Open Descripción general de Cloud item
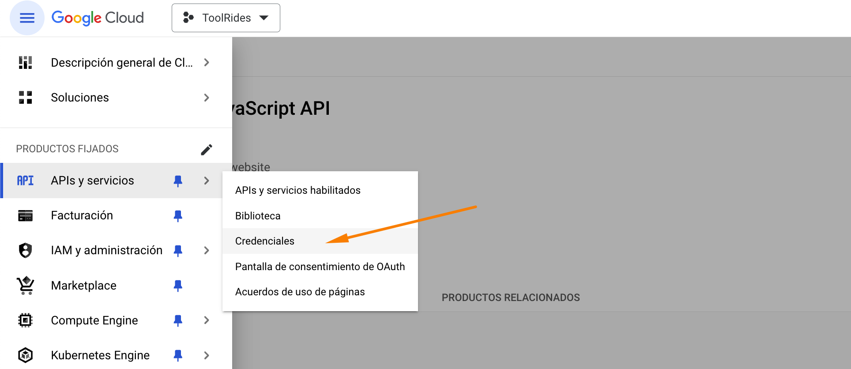 point(122,63)
